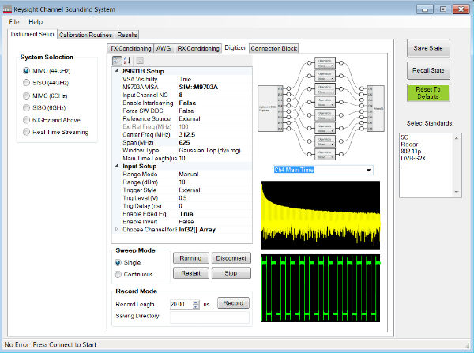Expand the Choose Channel Int32[] Array row
474x353 pixels.
tap(117, 230)
